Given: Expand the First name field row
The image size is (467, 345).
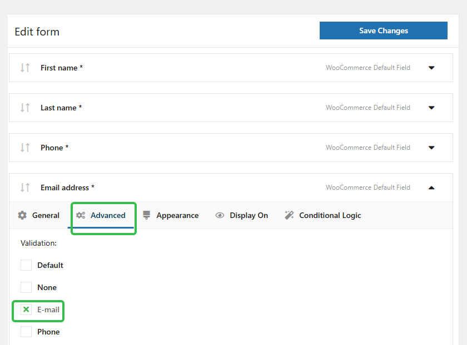Looking at the screenshot, I should (431, 68).
